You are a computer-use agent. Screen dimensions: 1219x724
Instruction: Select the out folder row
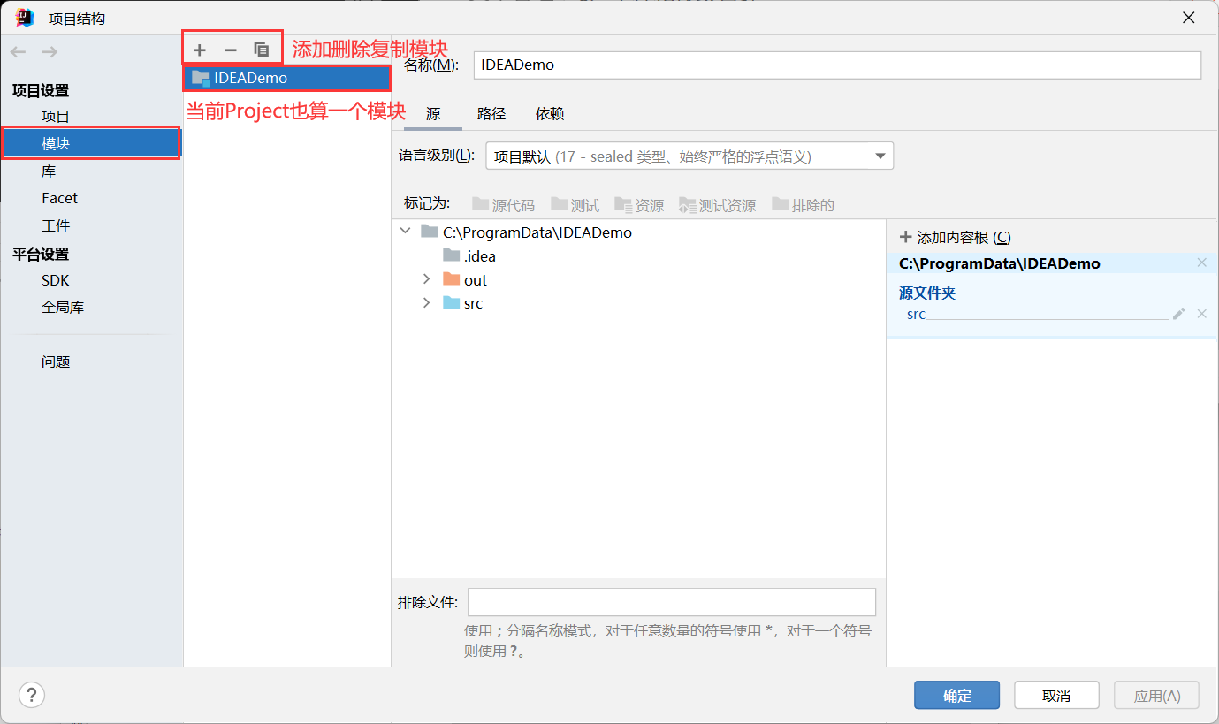(465, 279)
